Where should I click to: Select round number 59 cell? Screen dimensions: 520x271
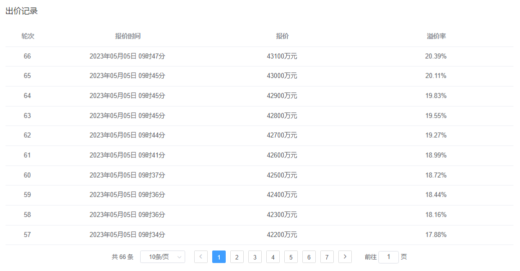pyautogui.click(x=27, y=195)
